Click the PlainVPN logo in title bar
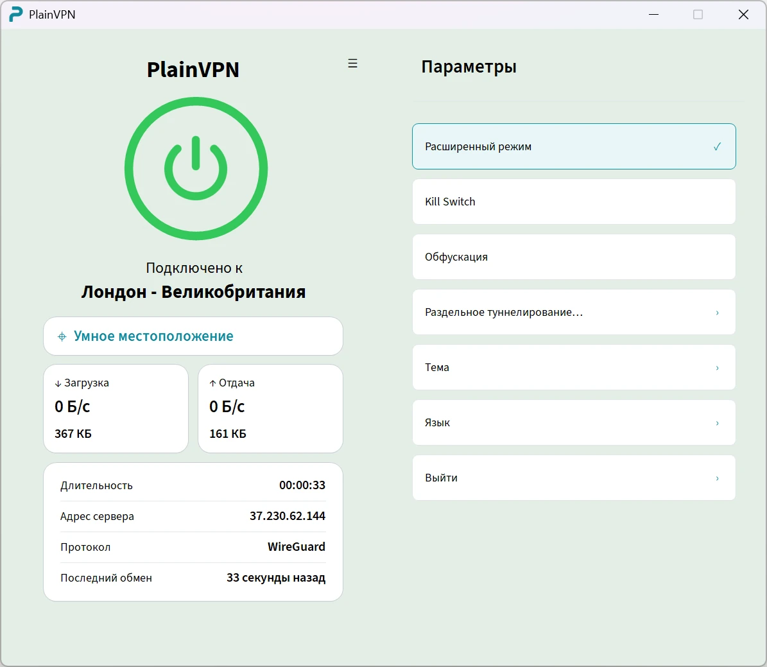767x667 pixels. point(15,14)
